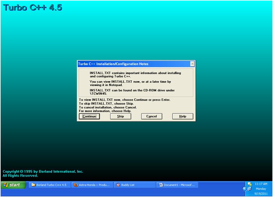Image resolution: width=273 pixels, height=197 pixels.
Task: Click the Windows flag icon on Start button
Action: click(x=6, y=185)
